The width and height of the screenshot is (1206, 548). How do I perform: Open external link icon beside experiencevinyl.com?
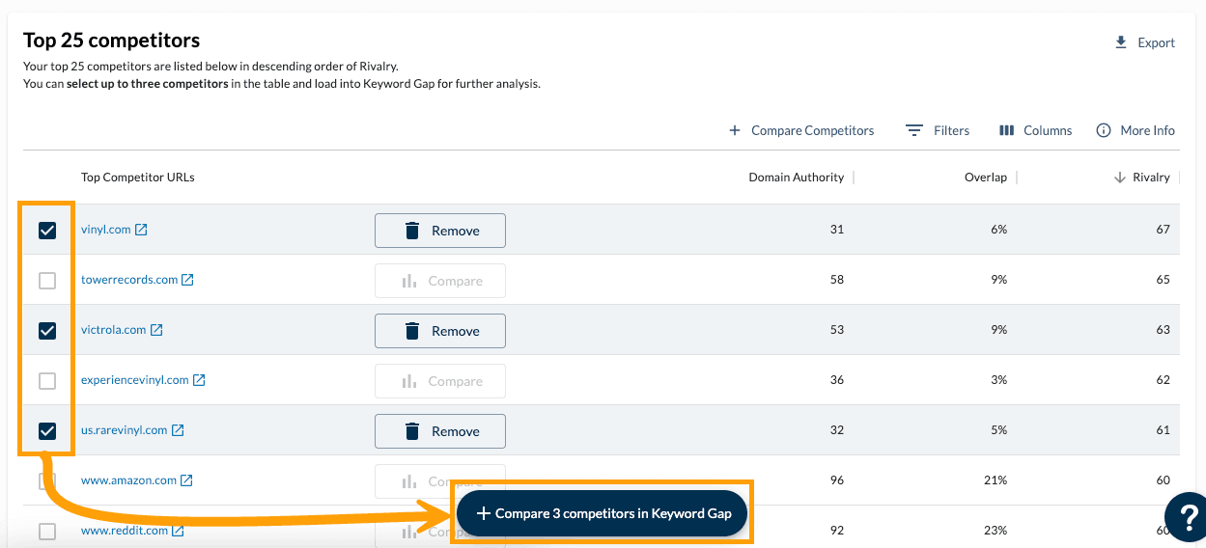coord(199,380)
